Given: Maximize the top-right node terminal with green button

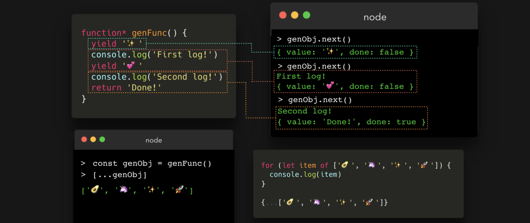Looking at the screenshot, I should click(x=306, y=15).
